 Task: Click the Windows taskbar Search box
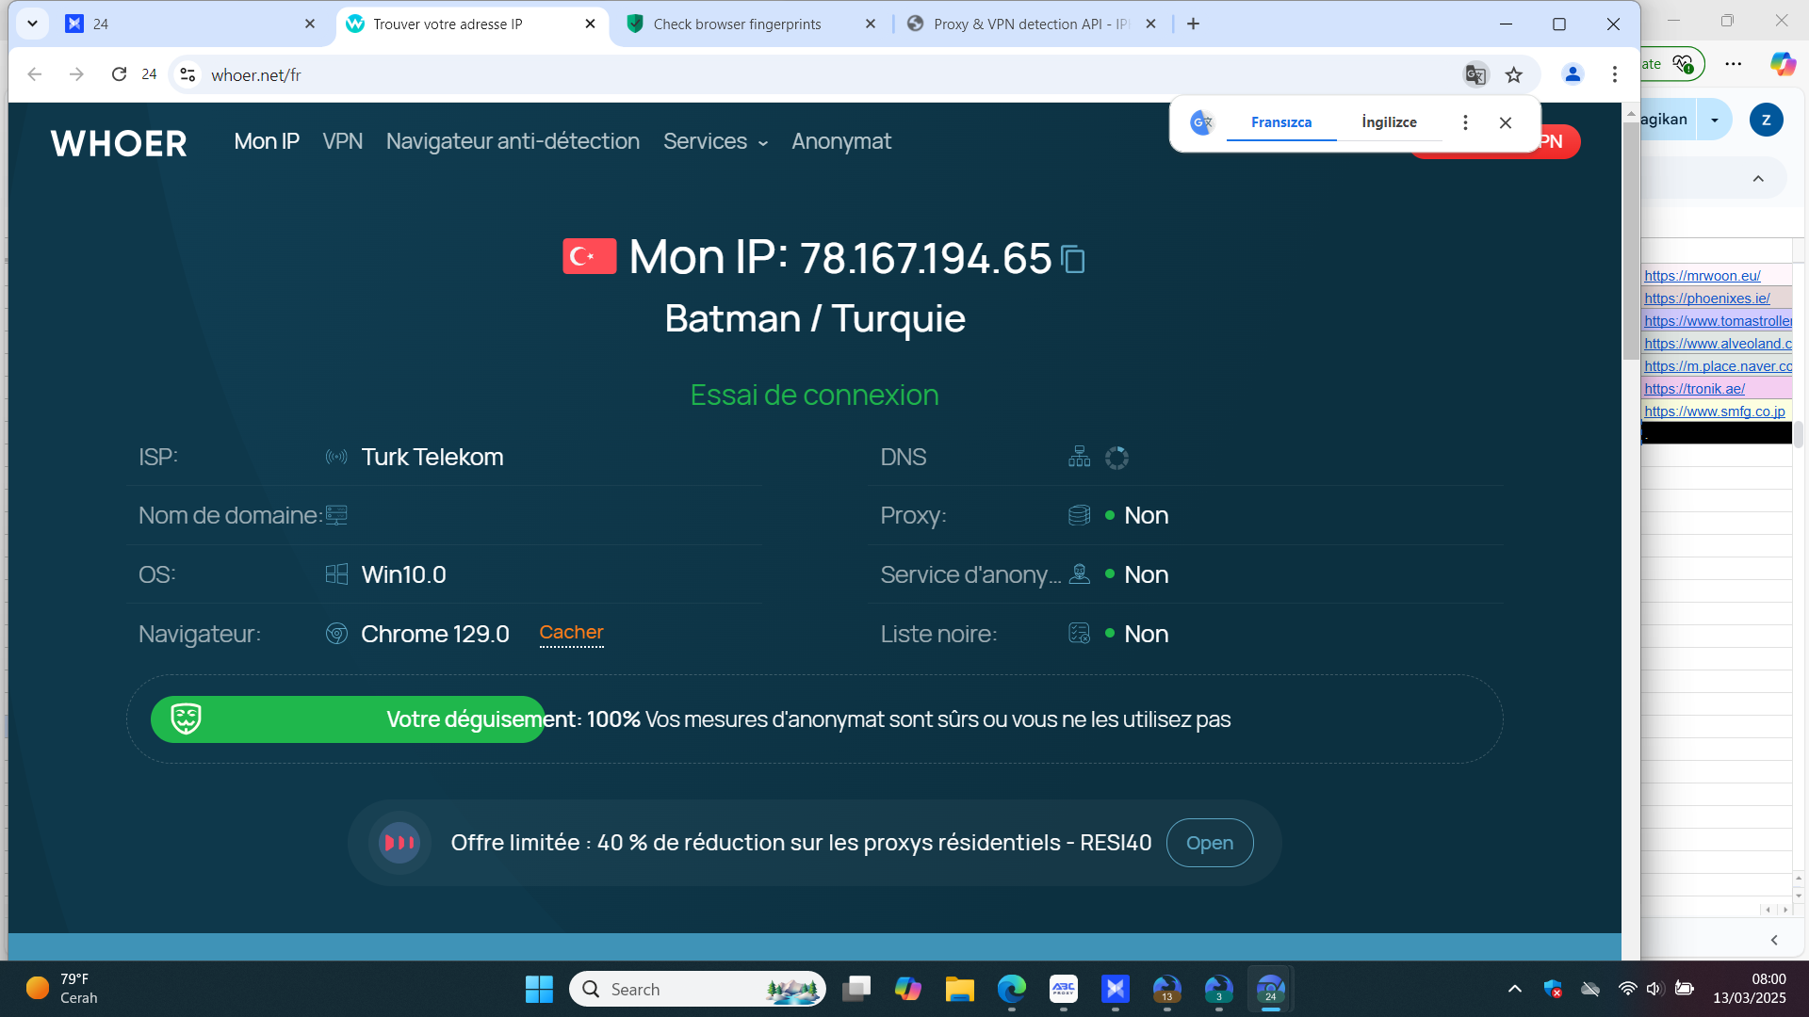point(697,989)
